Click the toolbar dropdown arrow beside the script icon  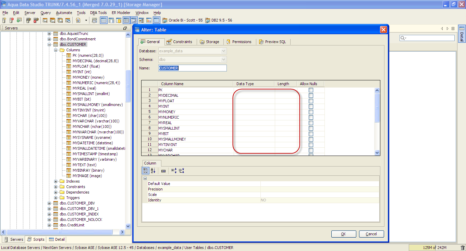tap(86, 21)
